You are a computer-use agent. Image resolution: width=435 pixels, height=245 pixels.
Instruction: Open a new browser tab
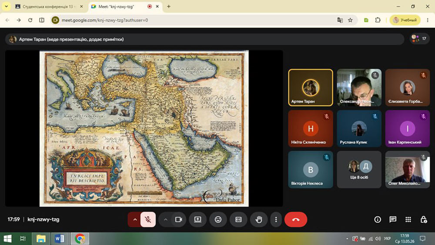coord(168,7)
